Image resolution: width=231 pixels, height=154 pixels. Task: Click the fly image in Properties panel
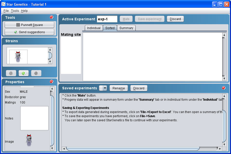[29, 140]
